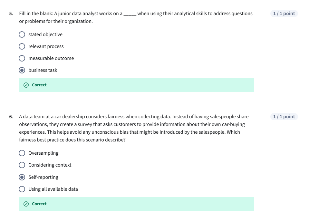Select the "stated objective" radio circle
Image resolution: width=309 pixels, height=222 pixels.
tap(22, 34)
